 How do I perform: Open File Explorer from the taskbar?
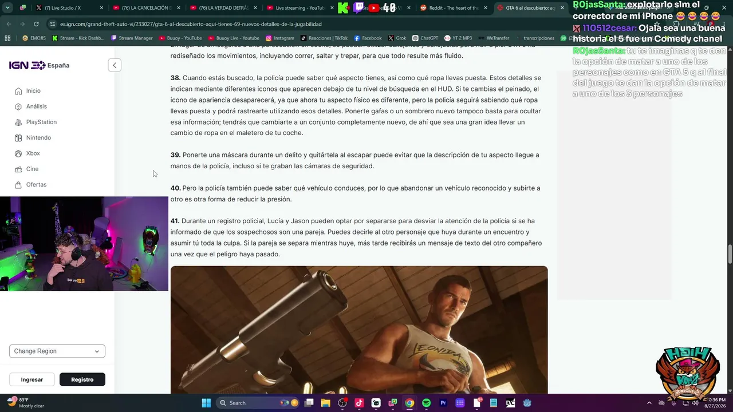coord(325,403)
